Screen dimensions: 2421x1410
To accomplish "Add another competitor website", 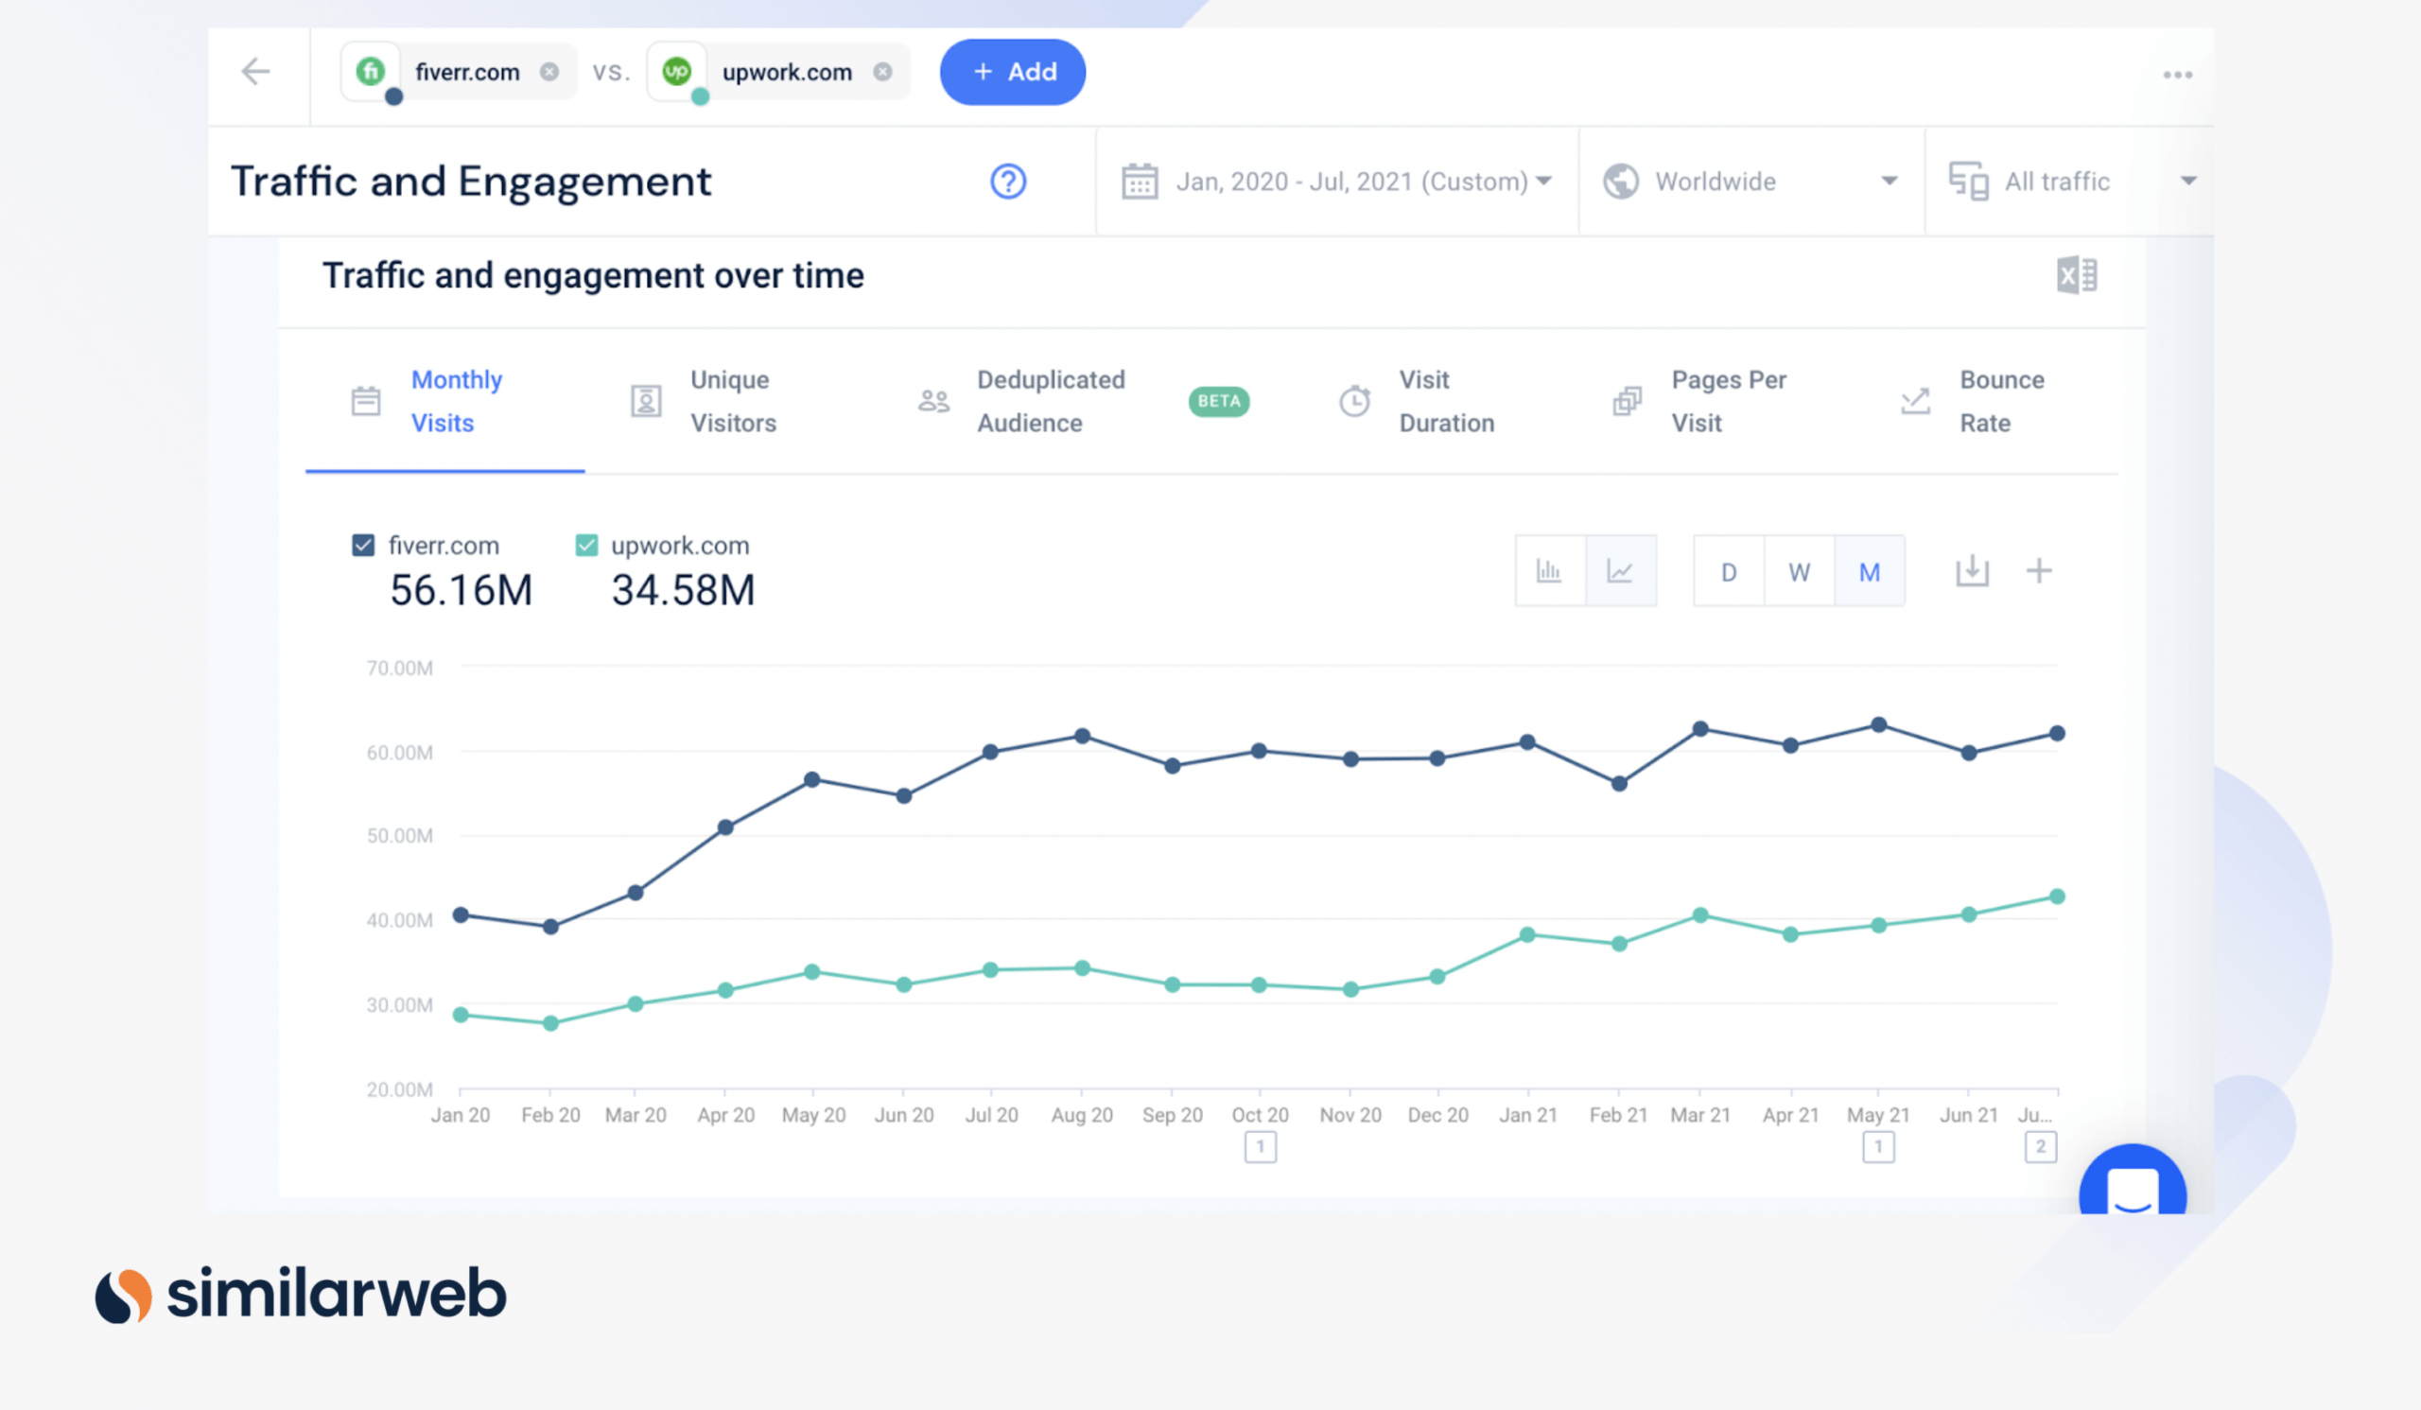I will 1013,72.
